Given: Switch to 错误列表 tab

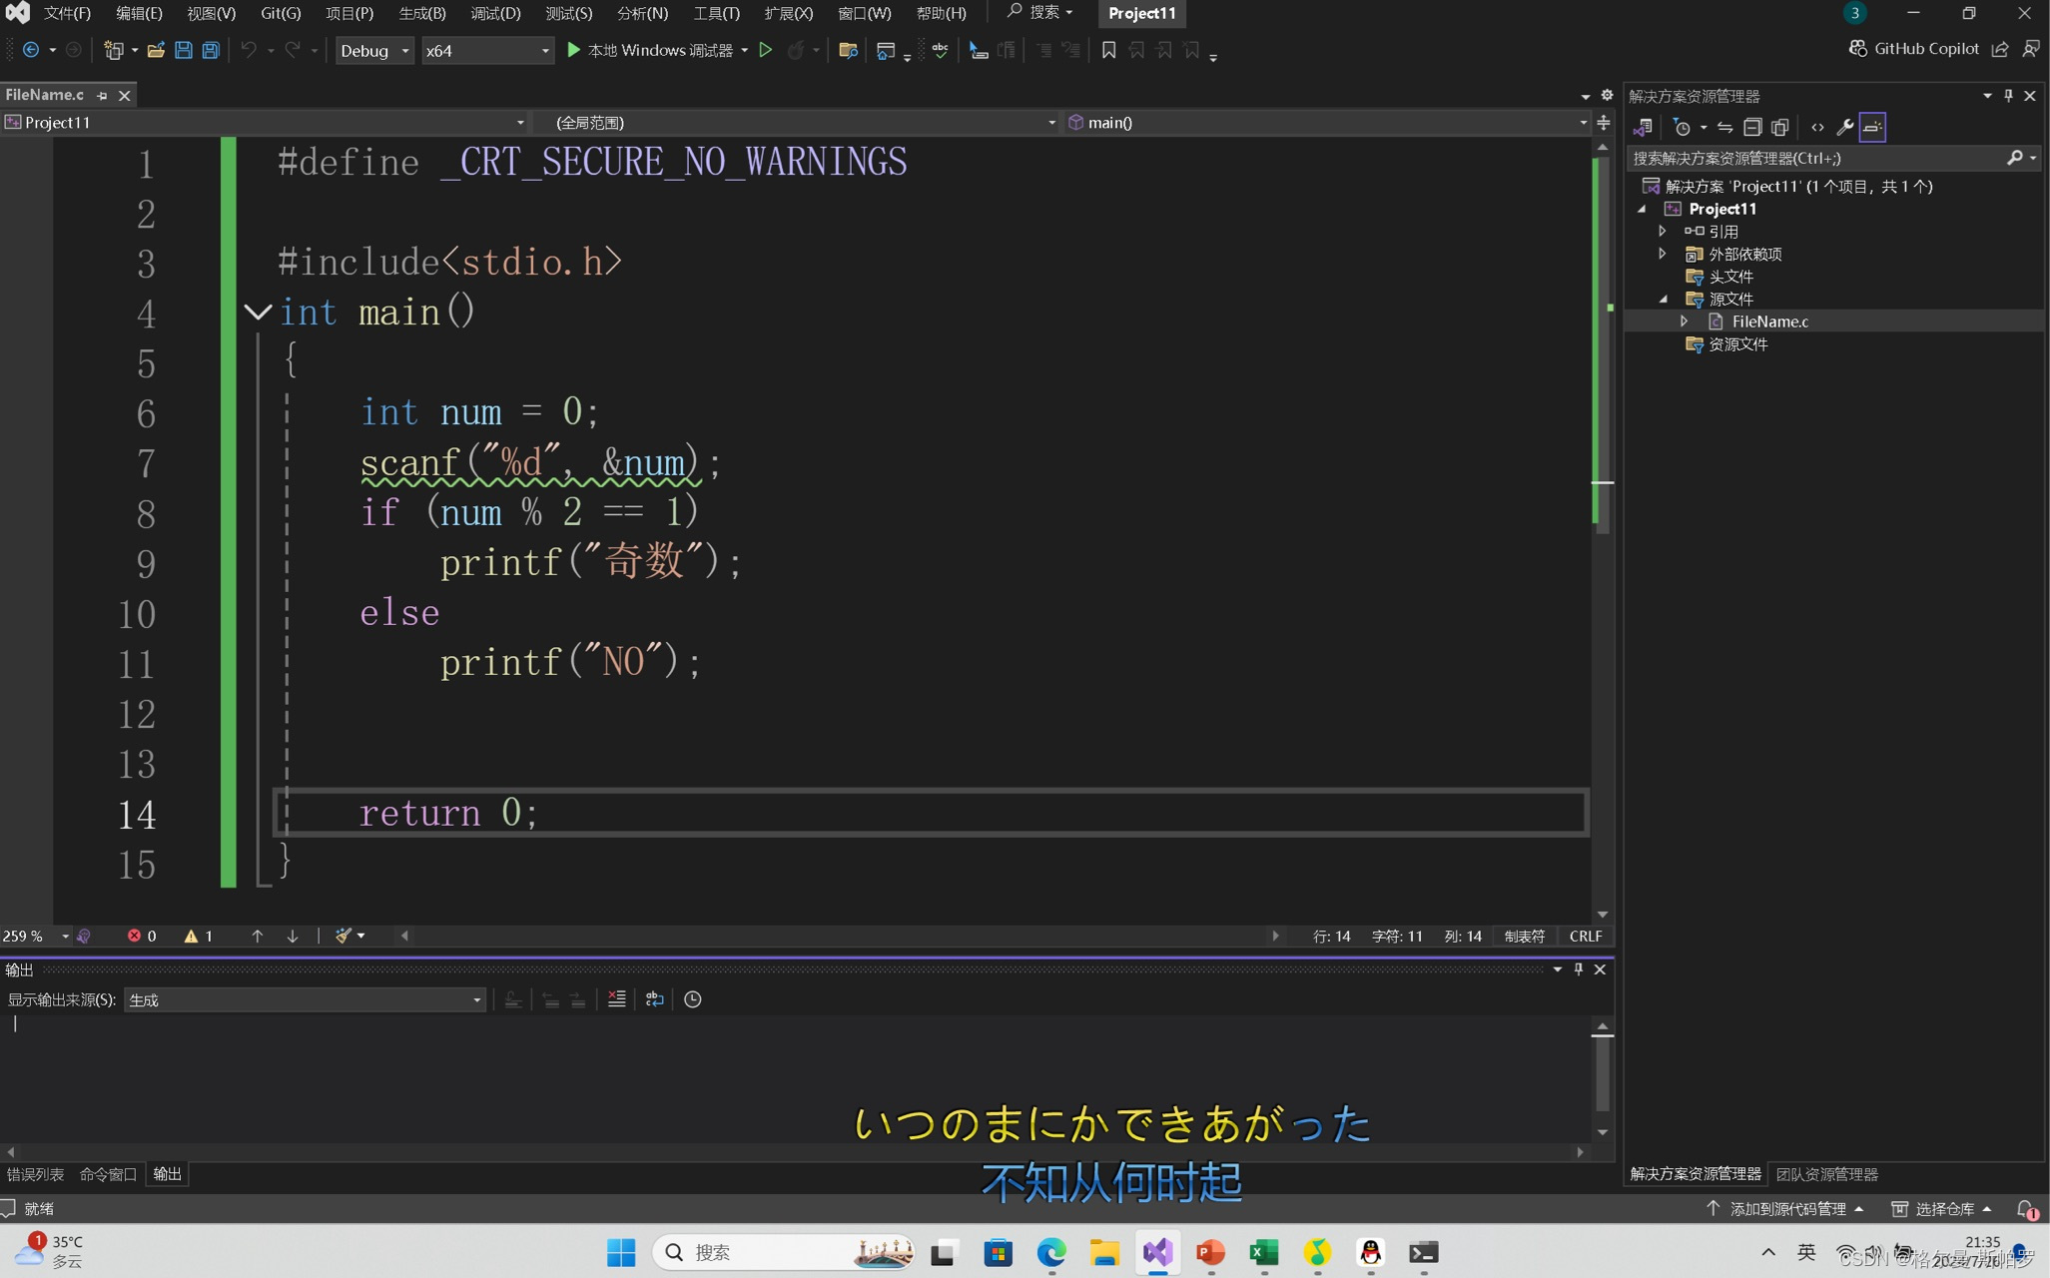Looking at the screenshot, I should click(36, 1174).
